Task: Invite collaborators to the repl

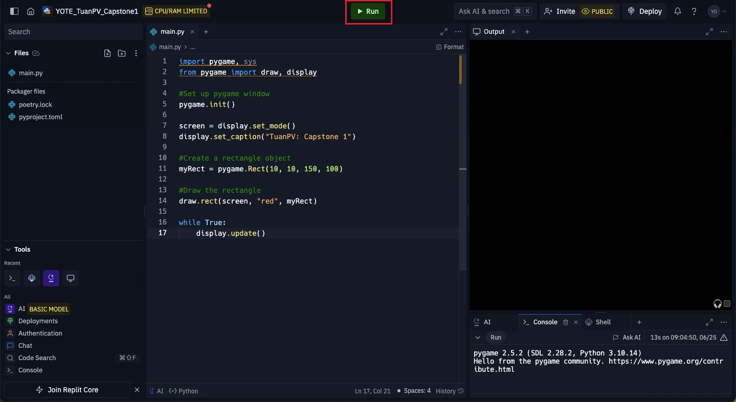Action: pyautogui.click(x=560, y=11)
